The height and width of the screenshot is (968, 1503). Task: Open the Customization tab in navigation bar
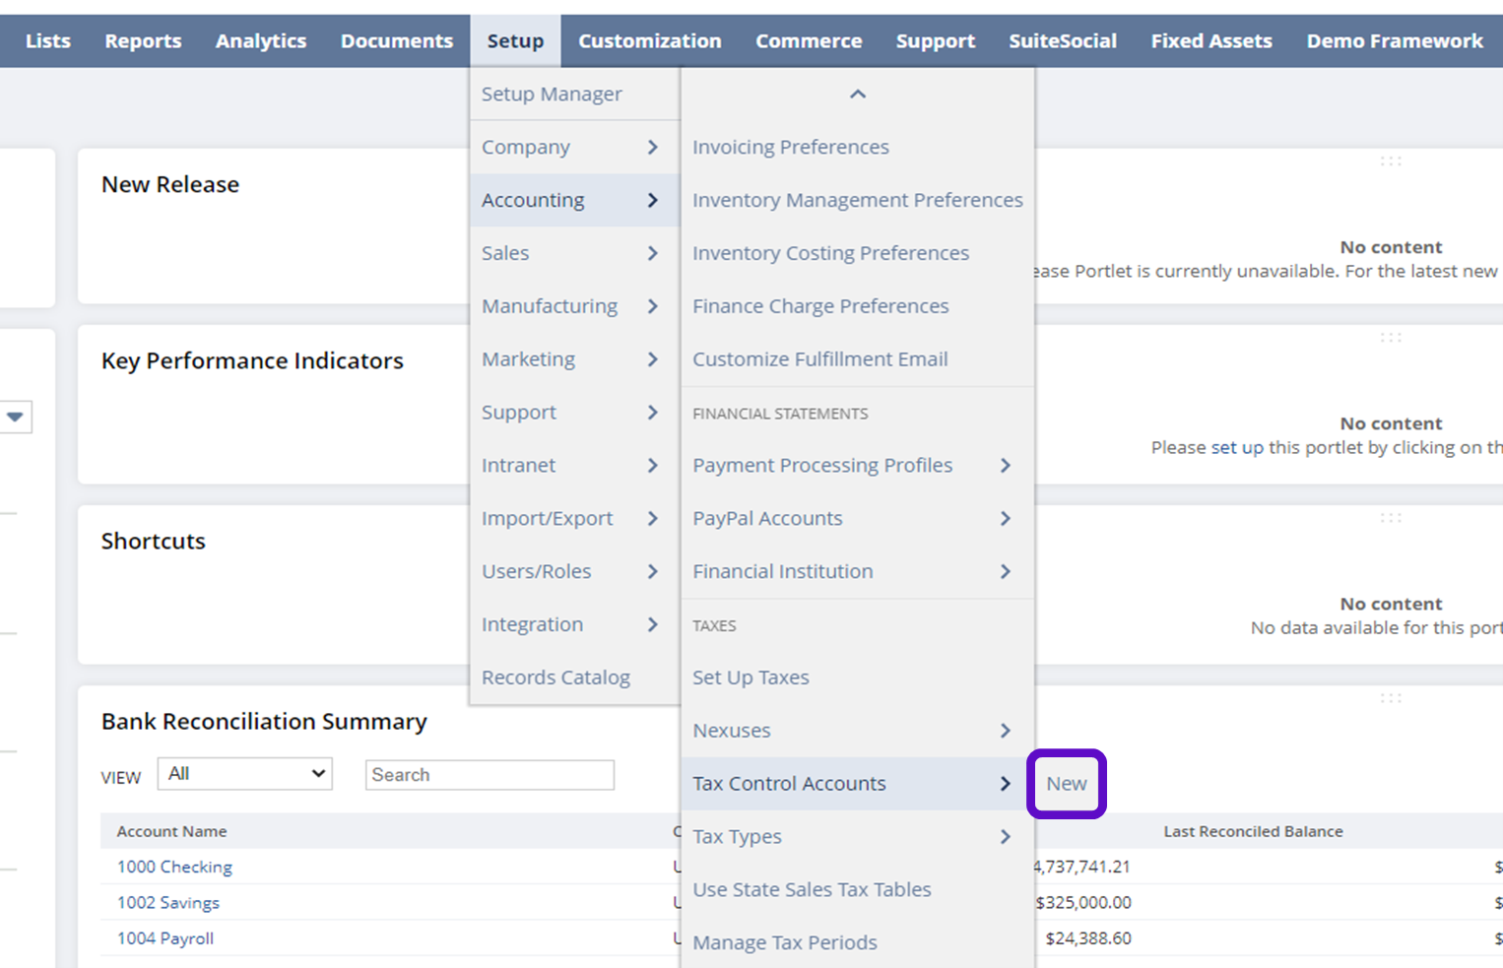point(649,41)
